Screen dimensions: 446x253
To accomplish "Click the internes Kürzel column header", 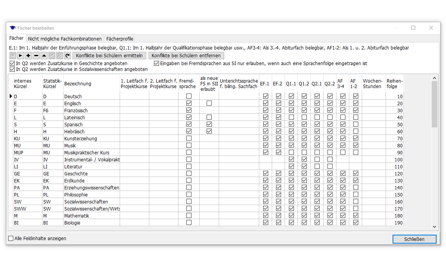I will (28, 83).
